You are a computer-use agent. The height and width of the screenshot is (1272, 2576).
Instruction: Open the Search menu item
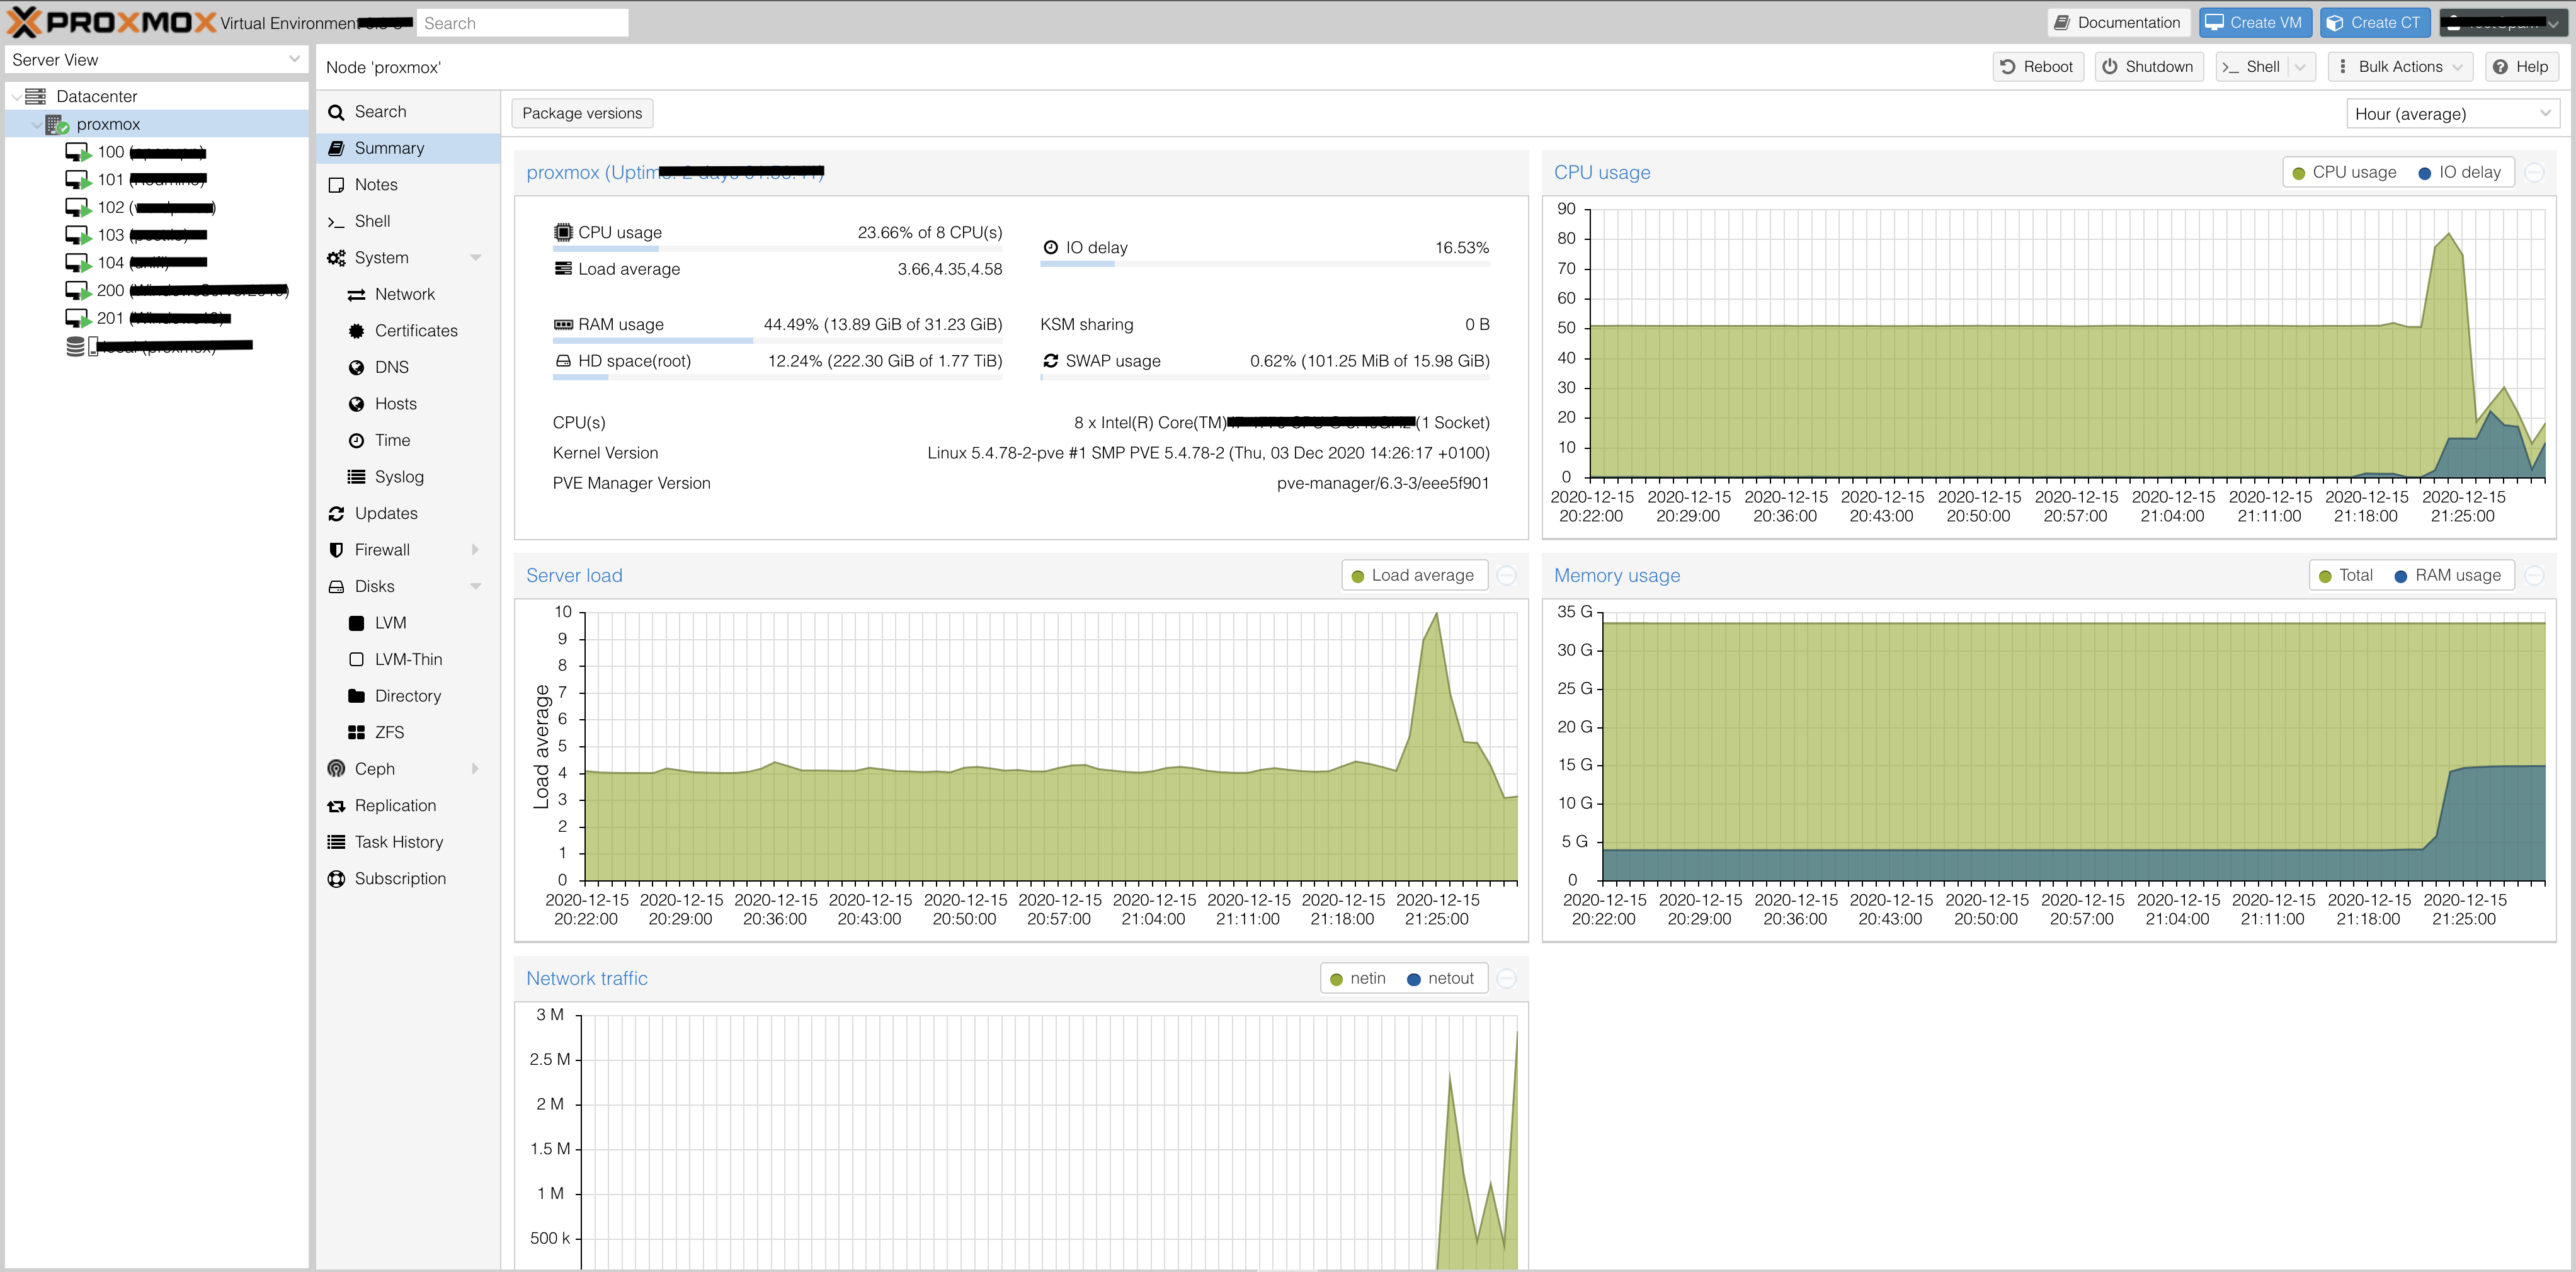pyautogui.click(x=408, y=112)
